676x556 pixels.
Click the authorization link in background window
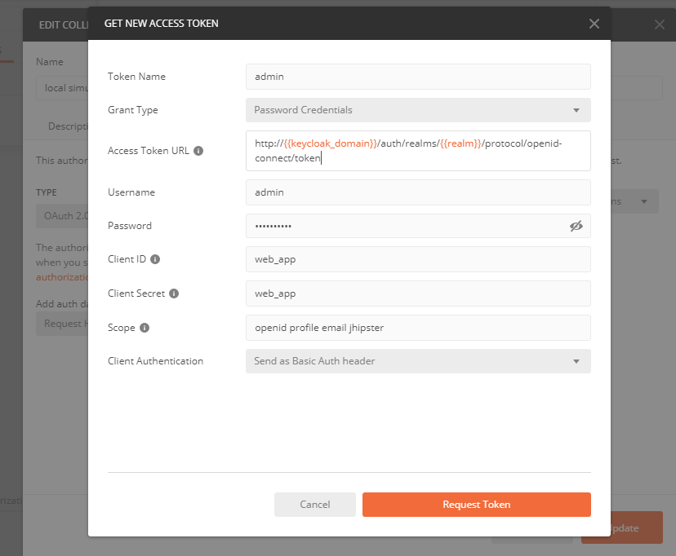[x=62, y=277]
